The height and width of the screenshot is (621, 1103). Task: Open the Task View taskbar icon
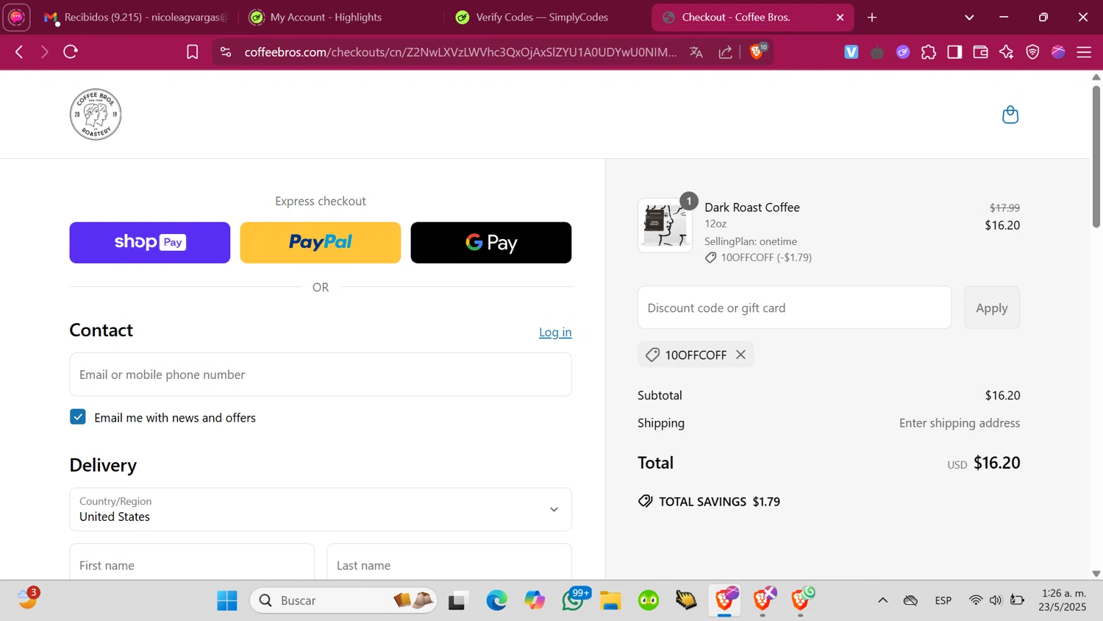[458, 600]
